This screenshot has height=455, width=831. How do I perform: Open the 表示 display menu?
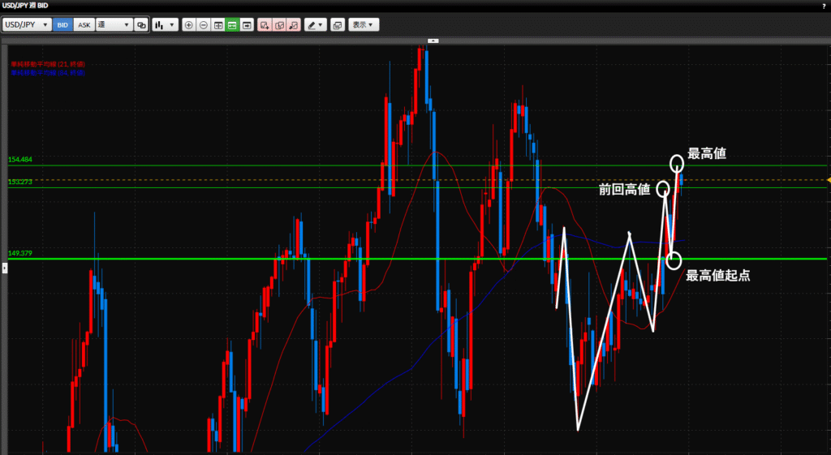[364, 25]
